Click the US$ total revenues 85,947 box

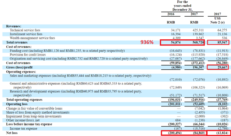(218, 43)
